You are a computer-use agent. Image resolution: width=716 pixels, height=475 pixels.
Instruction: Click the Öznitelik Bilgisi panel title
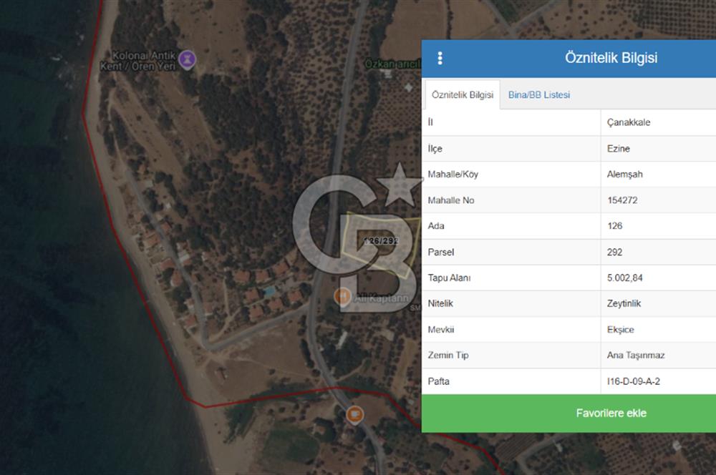[611, 58]
